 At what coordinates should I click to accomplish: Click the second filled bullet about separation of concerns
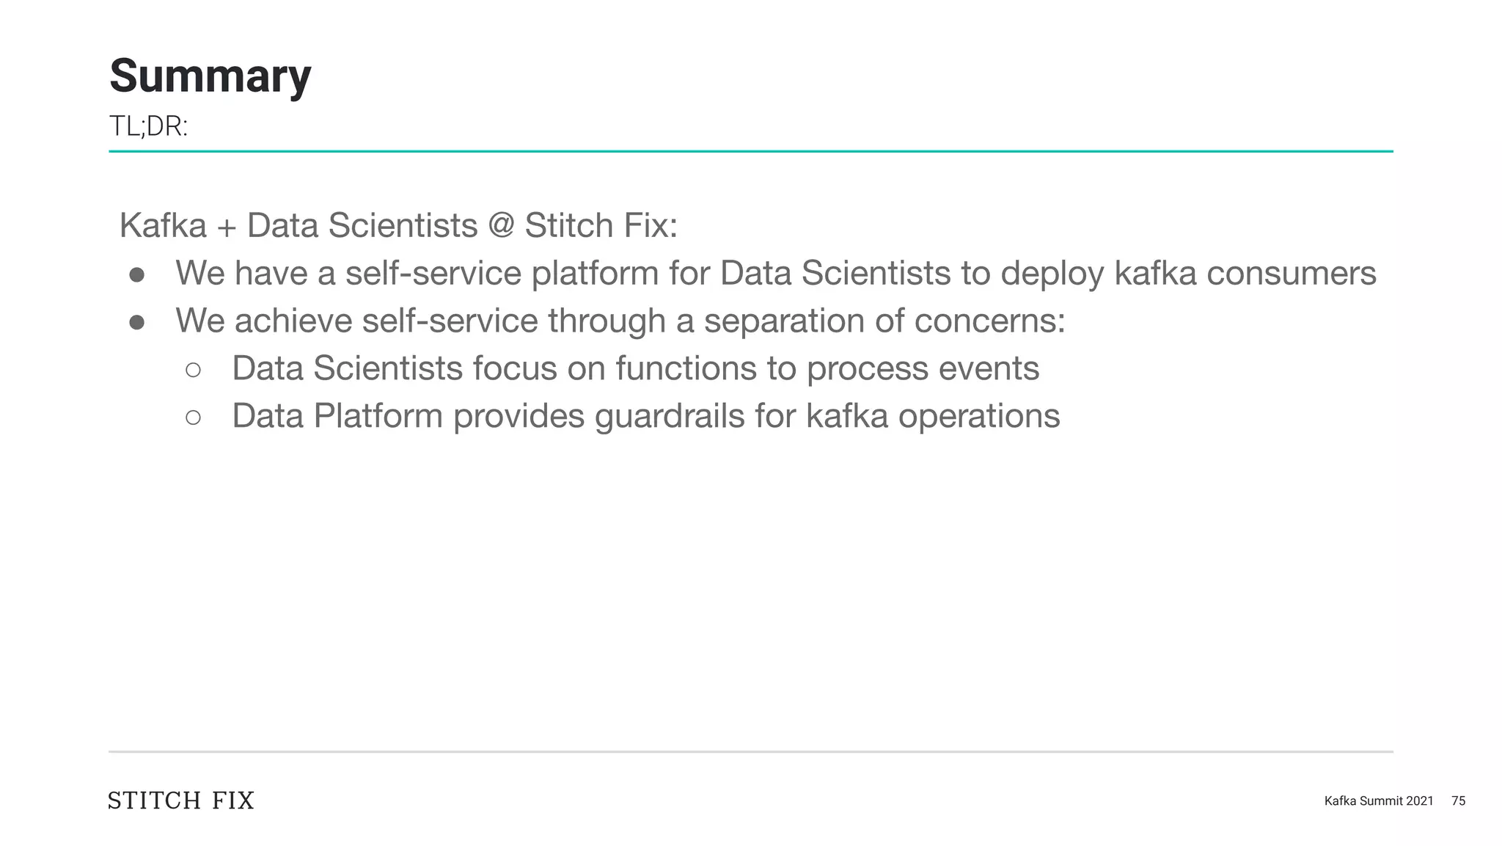136,323
